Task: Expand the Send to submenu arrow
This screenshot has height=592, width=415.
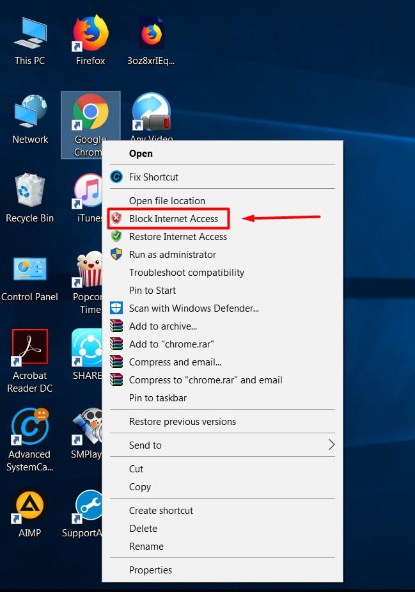Action: click(x=331, y=445)
